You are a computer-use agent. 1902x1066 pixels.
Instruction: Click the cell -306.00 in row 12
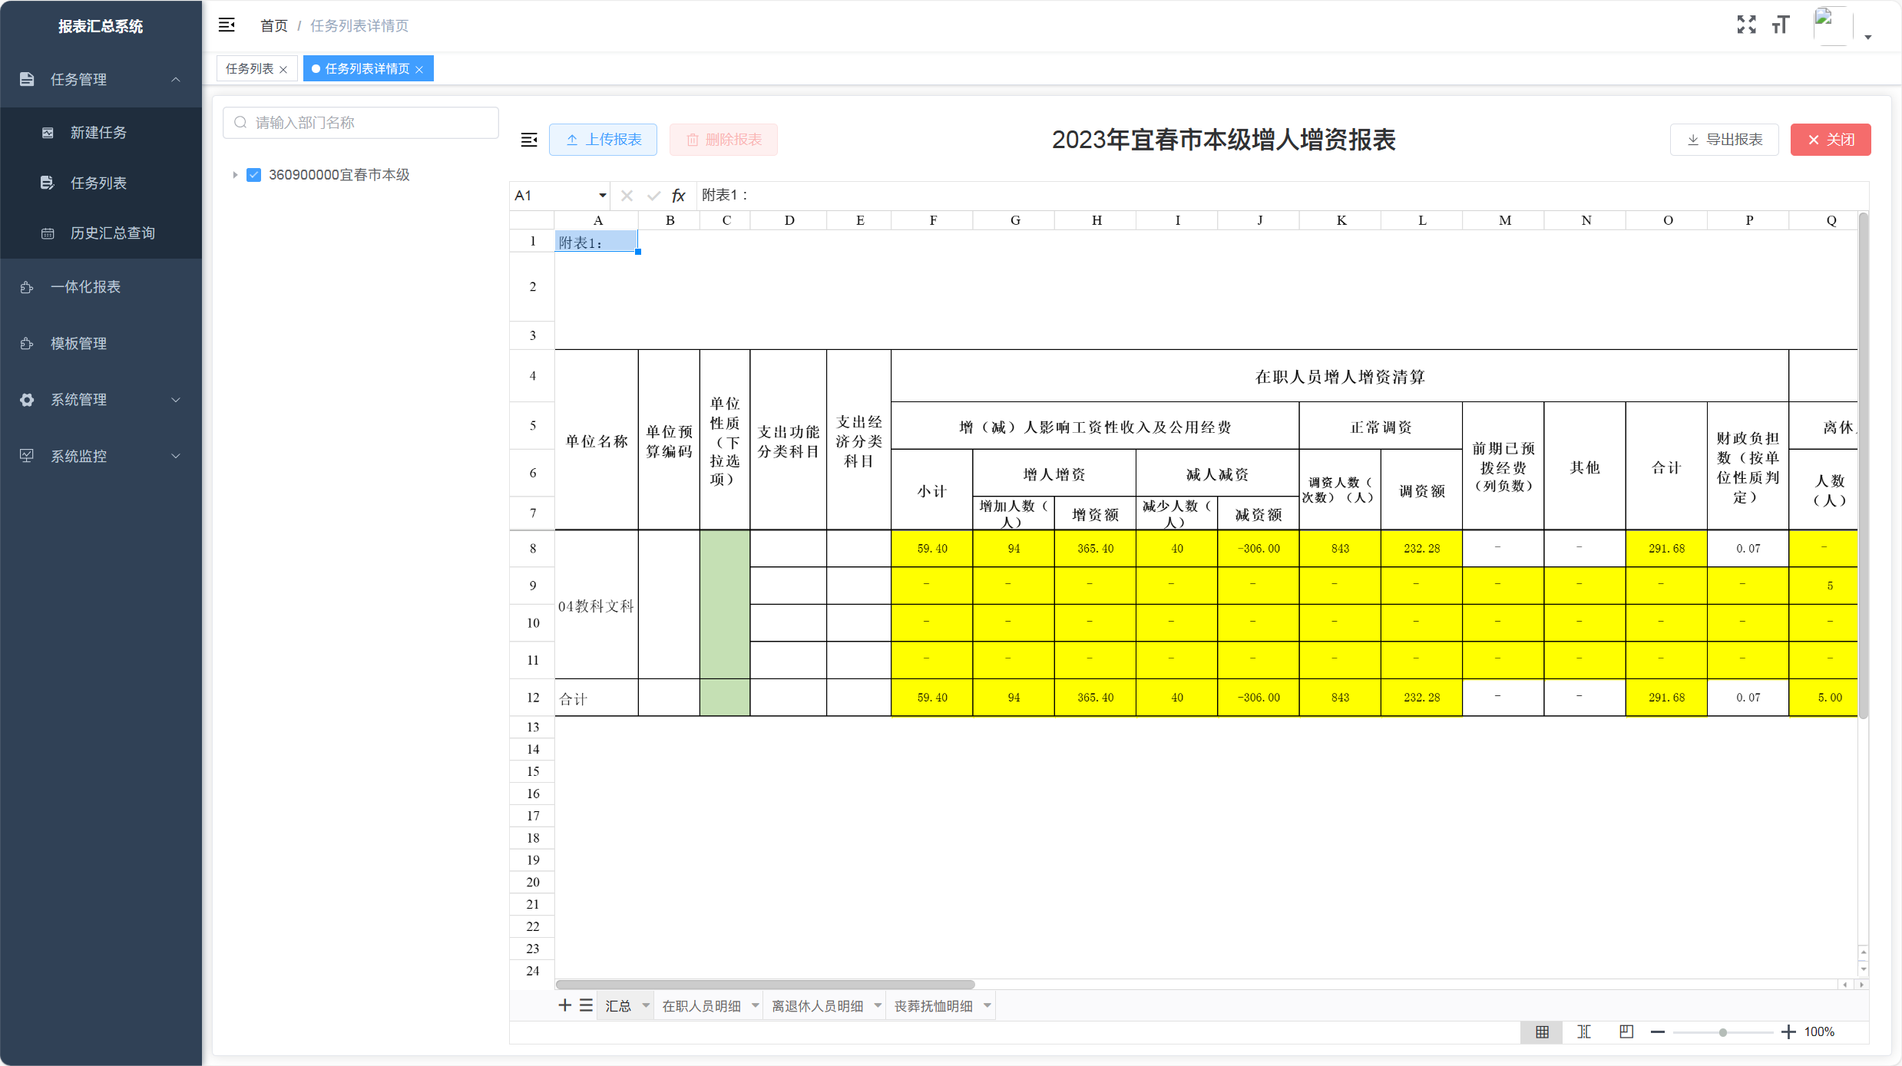tap(1259, 698)
